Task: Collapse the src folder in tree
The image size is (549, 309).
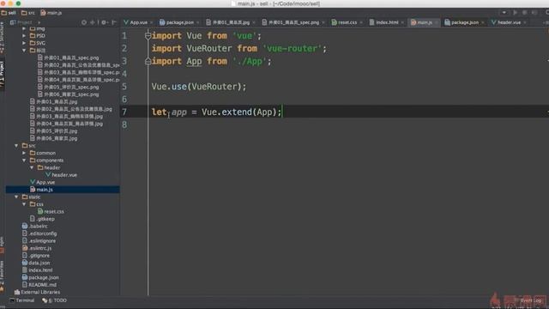Action: coord(16,145)
